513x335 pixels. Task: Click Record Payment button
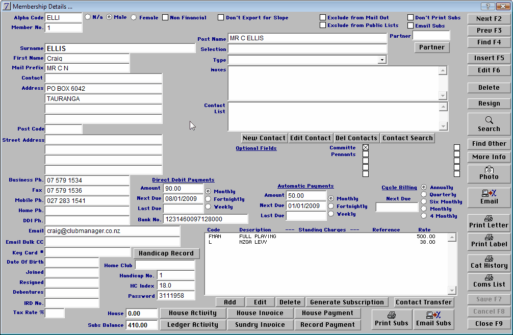(x=327, y=324)
